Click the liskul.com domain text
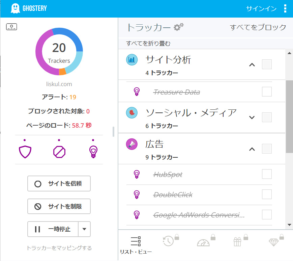 (59, 84)
